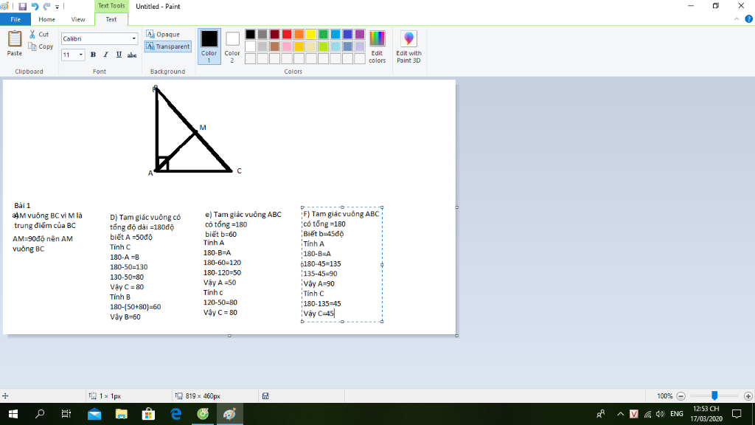The width and height of the screenshot is (755, 425).
Task: Undo the last action
Action: pos(35,6)
